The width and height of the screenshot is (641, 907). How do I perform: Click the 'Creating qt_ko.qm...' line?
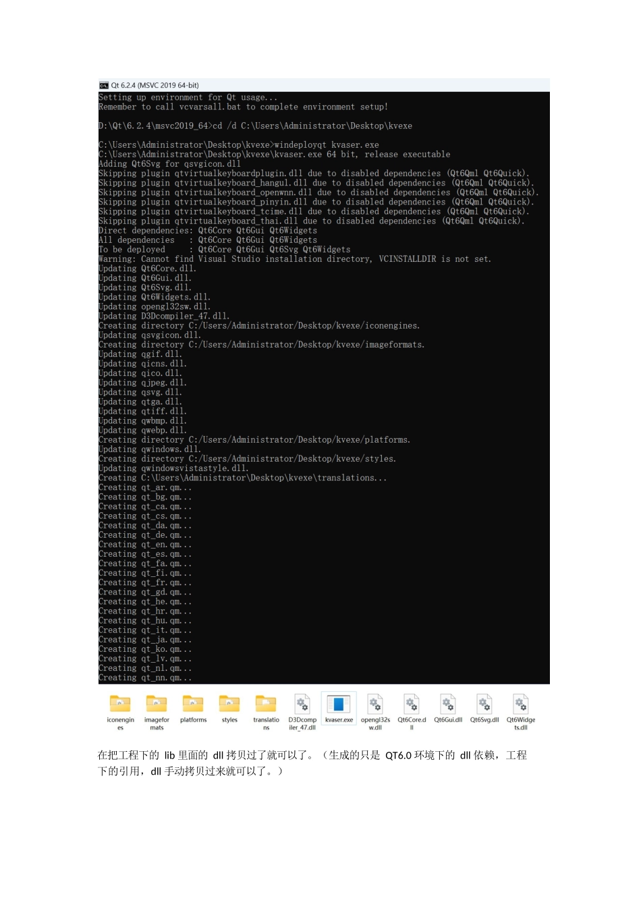click(145, 649)
